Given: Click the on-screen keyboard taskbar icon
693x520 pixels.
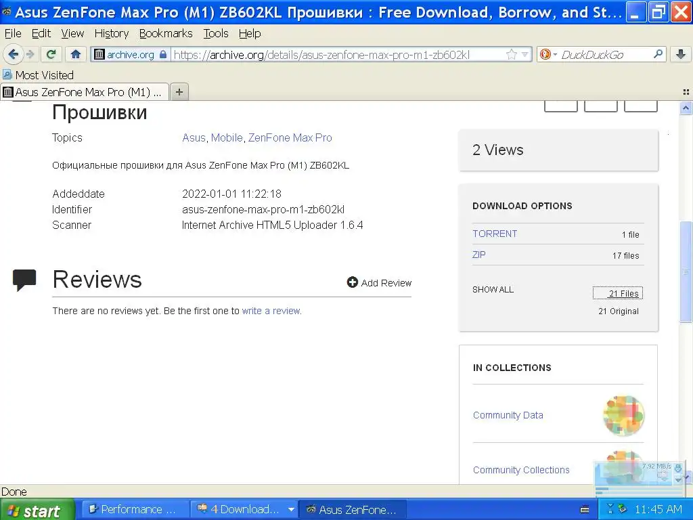Looking at the screenshot, I should point(584,510).
